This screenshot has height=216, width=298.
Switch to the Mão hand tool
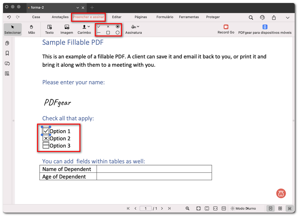pos(32,29)
